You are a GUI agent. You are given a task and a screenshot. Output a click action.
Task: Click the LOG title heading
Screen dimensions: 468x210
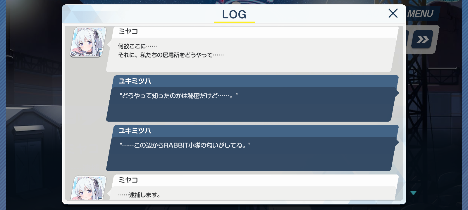pos(234,14)
